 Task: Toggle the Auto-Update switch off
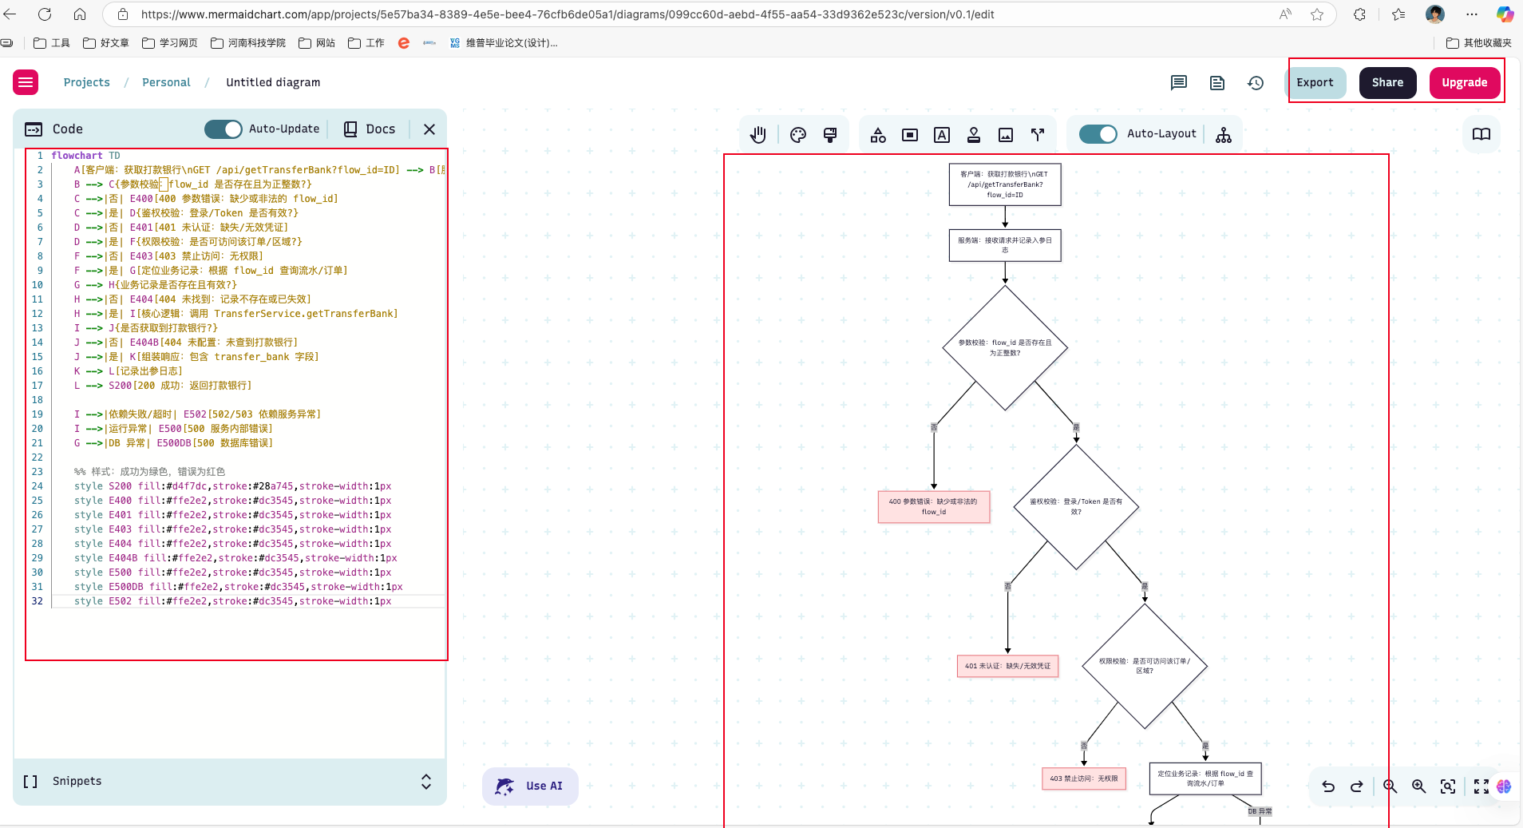(224, 129)
